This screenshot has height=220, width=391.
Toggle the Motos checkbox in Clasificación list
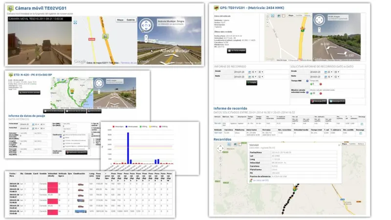coord(64,138)
